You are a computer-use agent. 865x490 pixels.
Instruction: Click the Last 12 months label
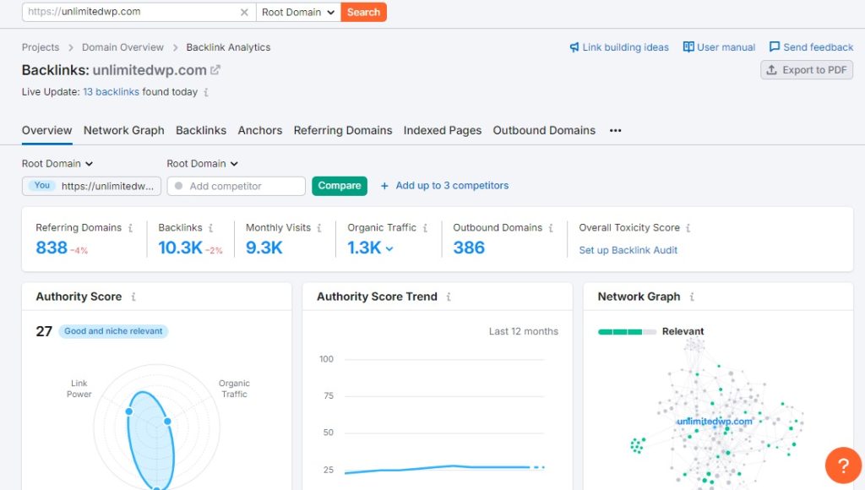524,332
